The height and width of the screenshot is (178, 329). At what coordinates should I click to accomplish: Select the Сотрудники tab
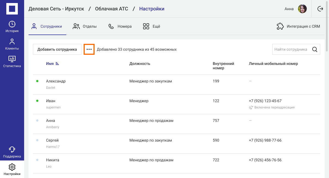tap(47, 27)
